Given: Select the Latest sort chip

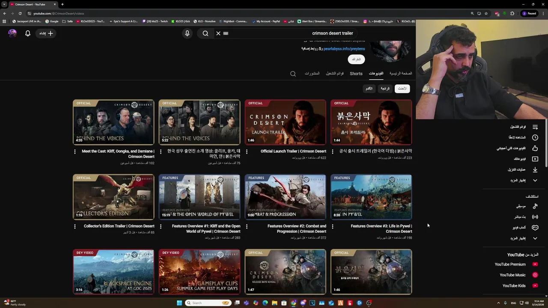Looking at the screenshot, I should (402, 89).
